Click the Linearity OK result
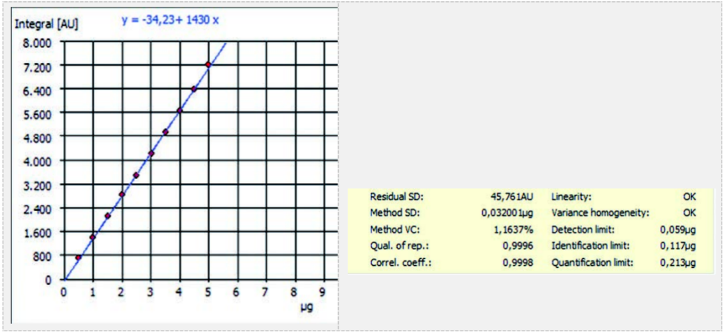 pyautogui.click(x=690, y=197)
